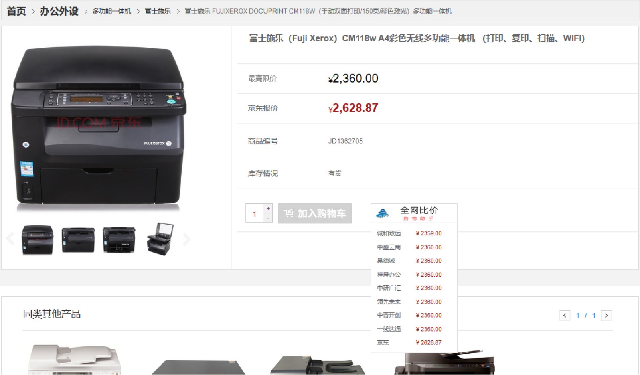Select fourth thumbnail with open scanner lid
The image size is (640, 375).
pos(160,239)
